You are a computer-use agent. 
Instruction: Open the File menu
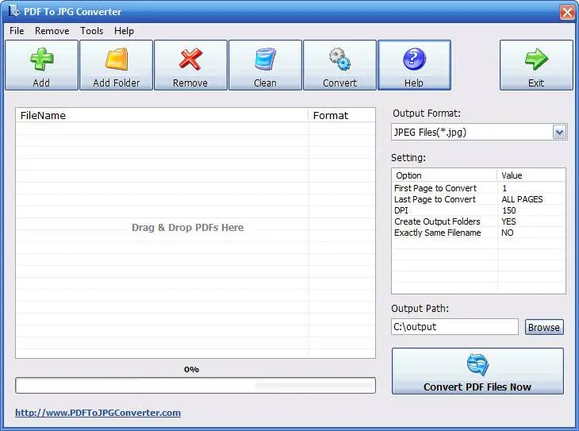17,31
